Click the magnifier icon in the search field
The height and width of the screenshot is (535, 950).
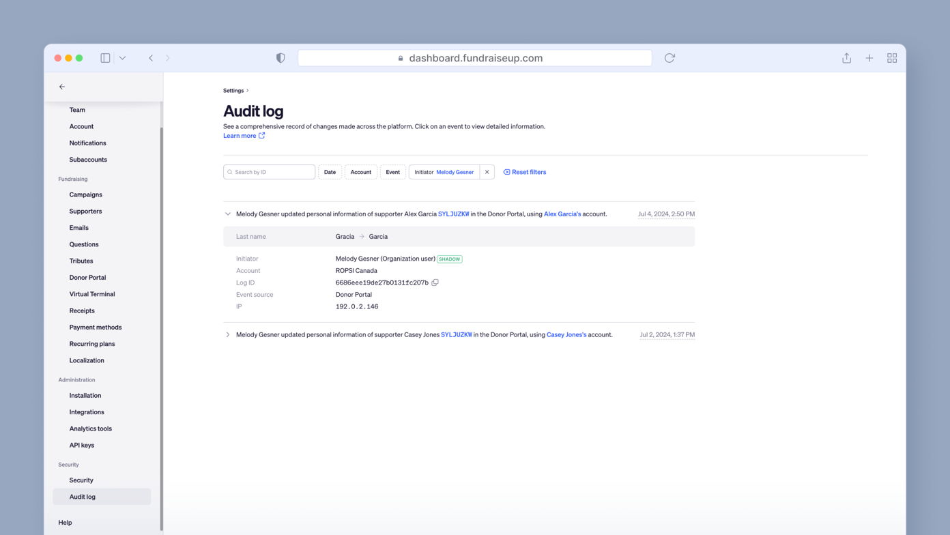[x=230, y=171]
